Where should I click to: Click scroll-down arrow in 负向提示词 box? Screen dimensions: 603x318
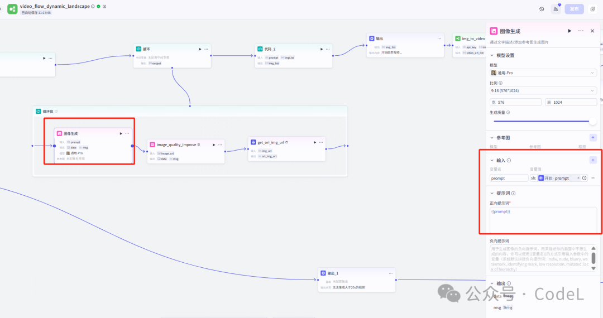pos(594,268)
